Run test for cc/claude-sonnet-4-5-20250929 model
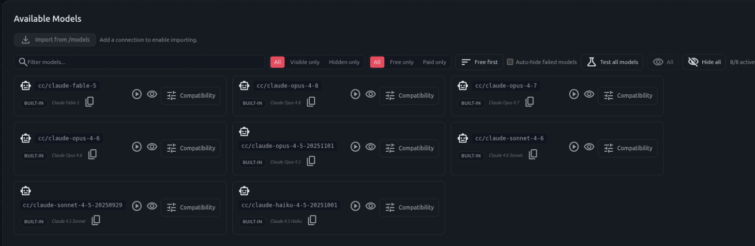This screenshot has height=246, width=755. (137, 206)
